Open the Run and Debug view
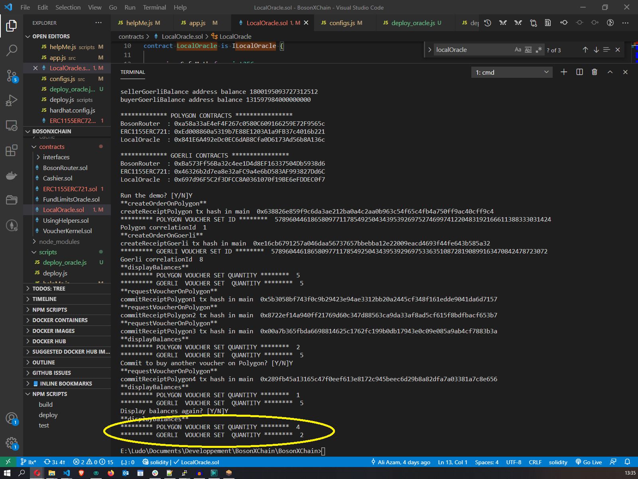Viewport: 638px width, 479px height. pyautogui.click(x=11, y=100)
